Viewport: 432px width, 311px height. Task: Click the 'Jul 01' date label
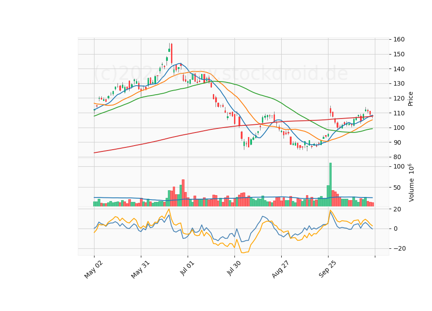(x=187, y=268)
